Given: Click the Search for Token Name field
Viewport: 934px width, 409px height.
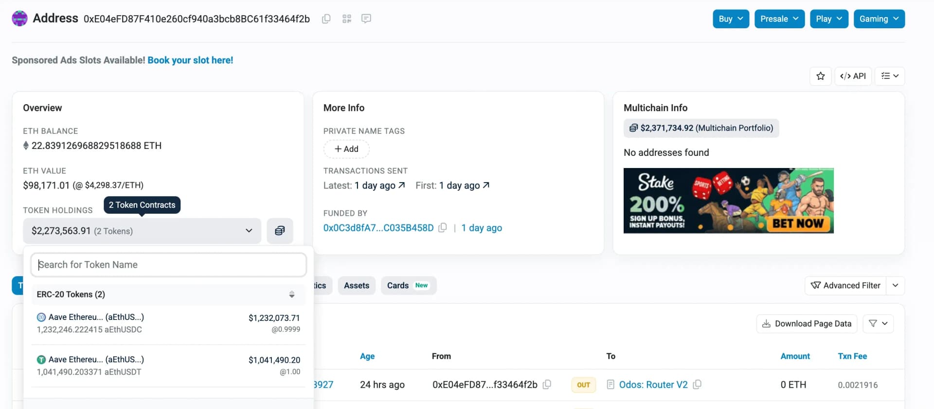Looking at the screenshot, I should click(x=168, y=265).
